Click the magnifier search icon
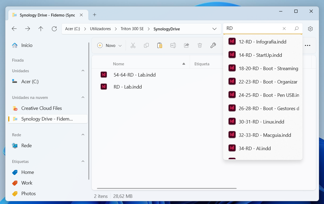324x204 pixels. click(x=296, y=29)
